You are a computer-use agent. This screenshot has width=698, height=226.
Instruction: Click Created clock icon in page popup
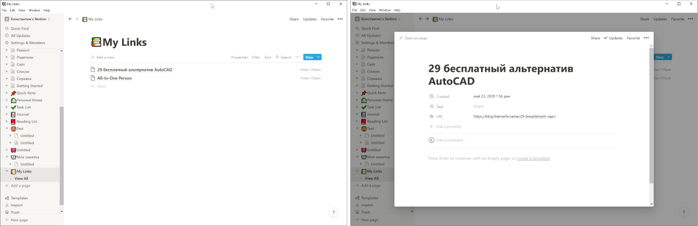coord(431,96)
